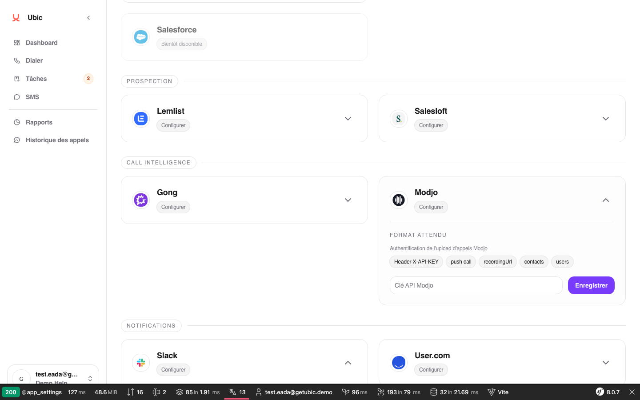Open the Tâches page

click(x=53, y=79)
